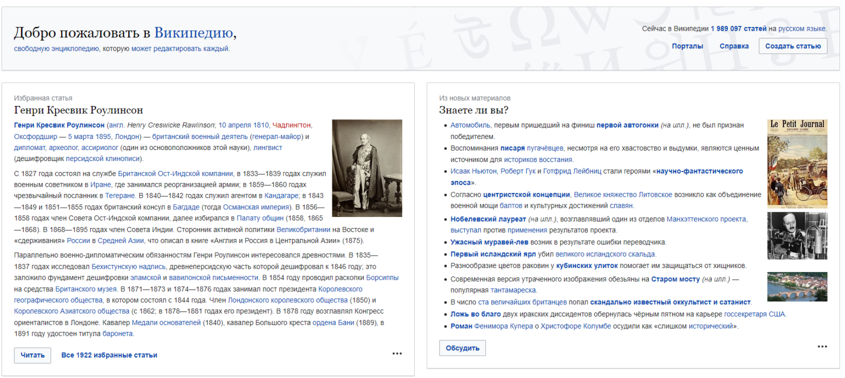Image resolution: width=845 pixels, height=378 pixels.
Task: Click the 'Читать' button
Action: [32, 355]
